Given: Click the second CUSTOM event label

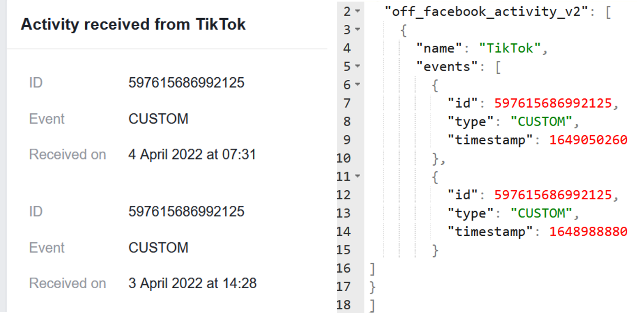Looking at the screenshot, I should (158, 247).
